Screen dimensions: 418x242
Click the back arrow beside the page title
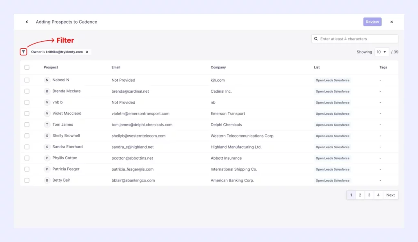point(27,22)
